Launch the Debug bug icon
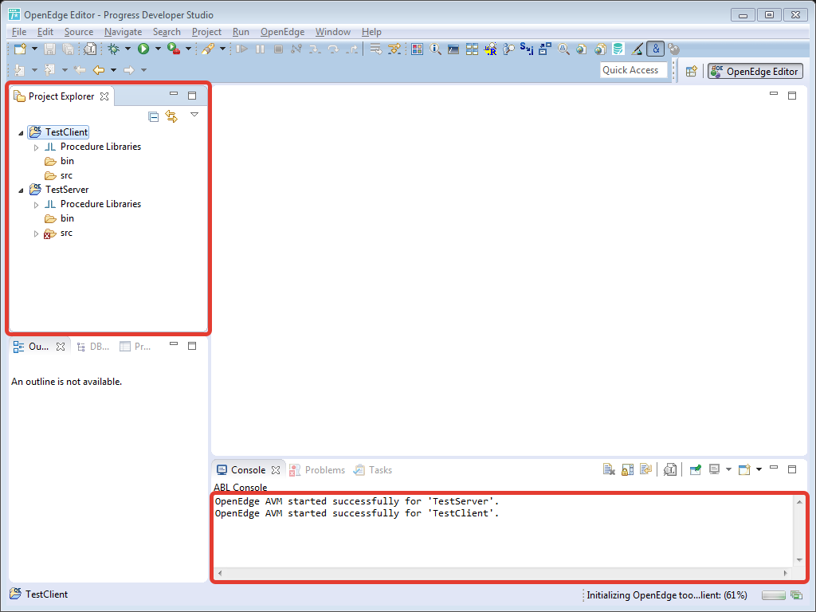816x612 pixels. tap(113, 49)
